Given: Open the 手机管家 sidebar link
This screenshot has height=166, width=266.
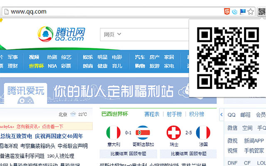Looking at the screenshot, I should pyautogui.click(x=254, y=150).
